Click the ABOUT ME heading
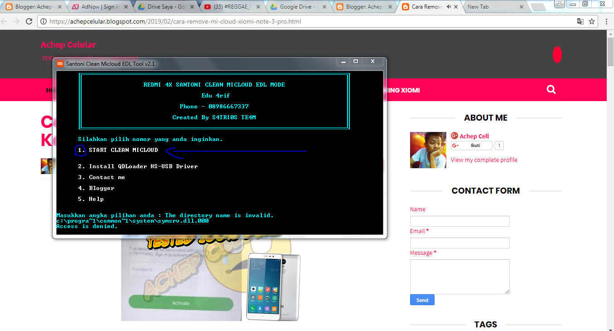Image resolution: width=614 pixels, height=331 pixels. tap(486, 117)
